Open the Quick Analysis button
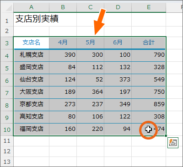Viewport: 183px width, 167px height. (x=173, y=142)
